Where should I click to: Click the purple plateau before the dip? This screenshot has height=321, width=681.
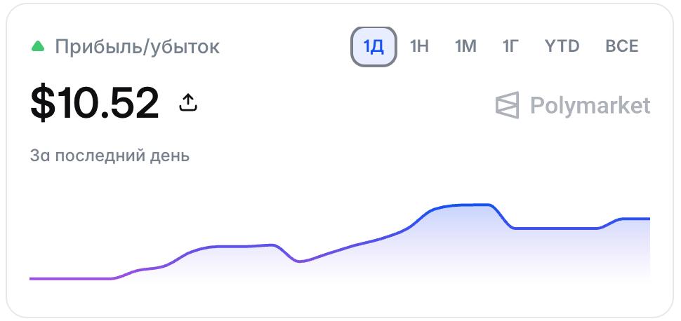click(243, 246)
